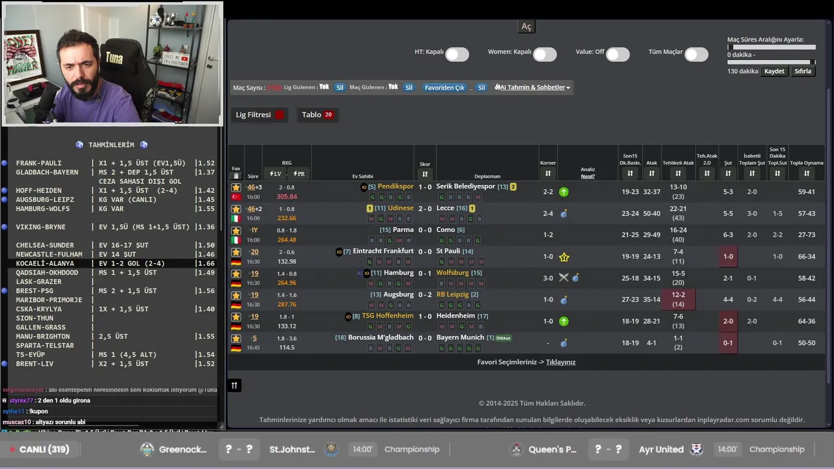Image resolution: width=834 pixels, height=469 pixels.
Task: Toggle favorite star for Pendikspor row
Action: click(x=236, y=188)
